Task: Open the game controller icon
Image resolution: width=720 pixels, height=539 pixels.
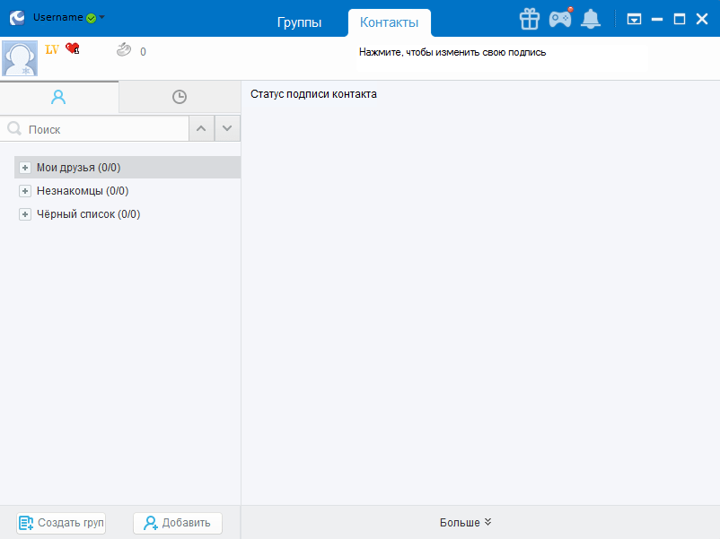Action: pos(560,18)
